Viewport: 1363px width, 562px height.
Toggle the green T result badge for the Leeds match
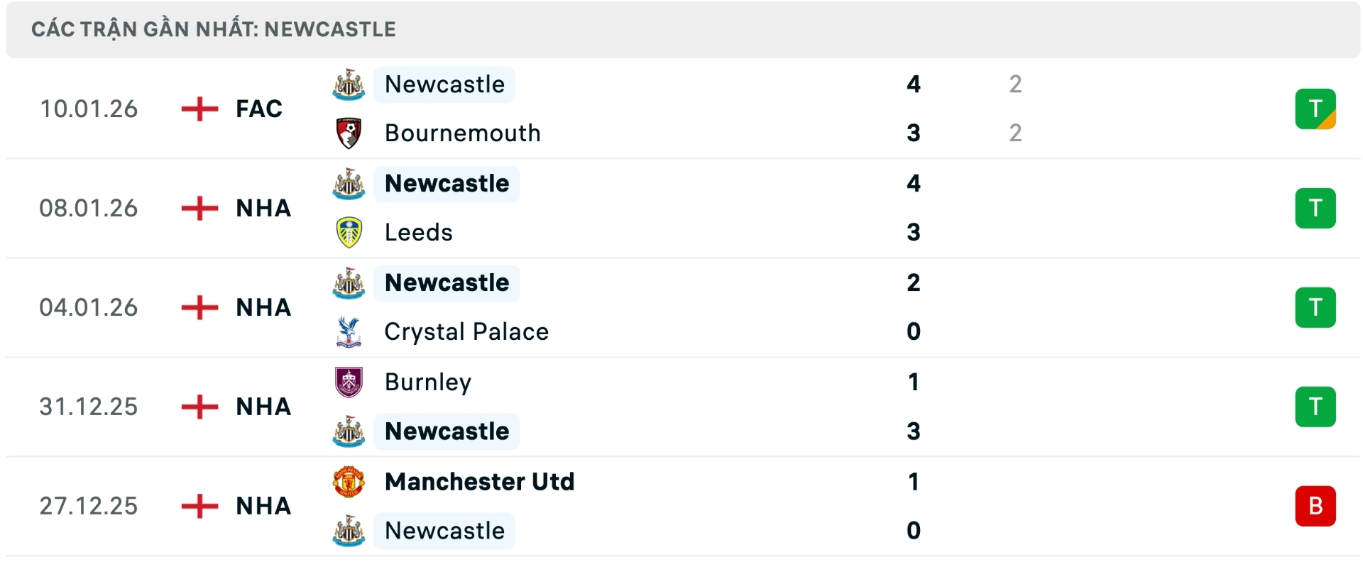1317,208
